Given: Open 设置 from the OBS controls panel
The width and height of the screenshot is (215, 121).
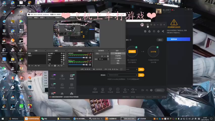Looking at the screenshot, I should (118, 61).
